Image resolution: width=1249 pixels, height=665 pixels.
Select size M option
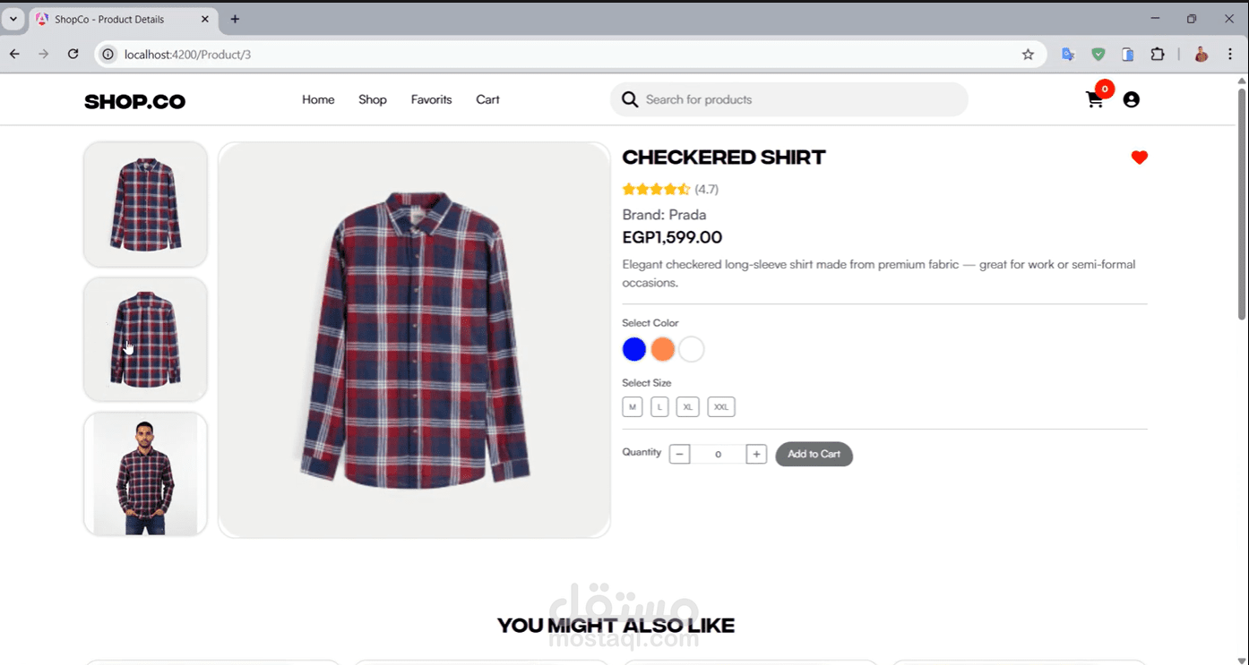coord(633,407)
